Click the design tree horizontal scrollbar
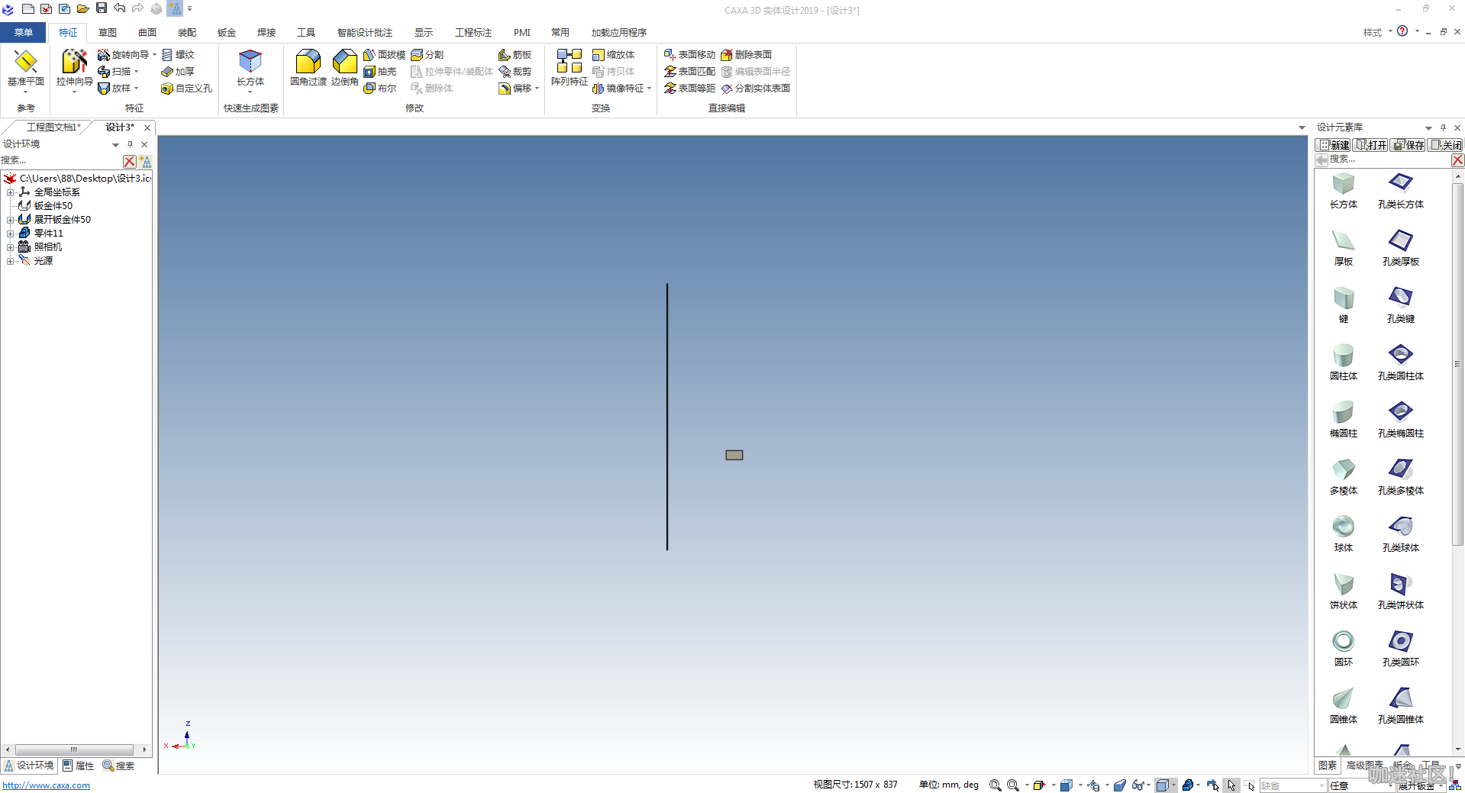The height and width of the screenshot is (793, 1465). pyautogui.click(x=75, y=749)
